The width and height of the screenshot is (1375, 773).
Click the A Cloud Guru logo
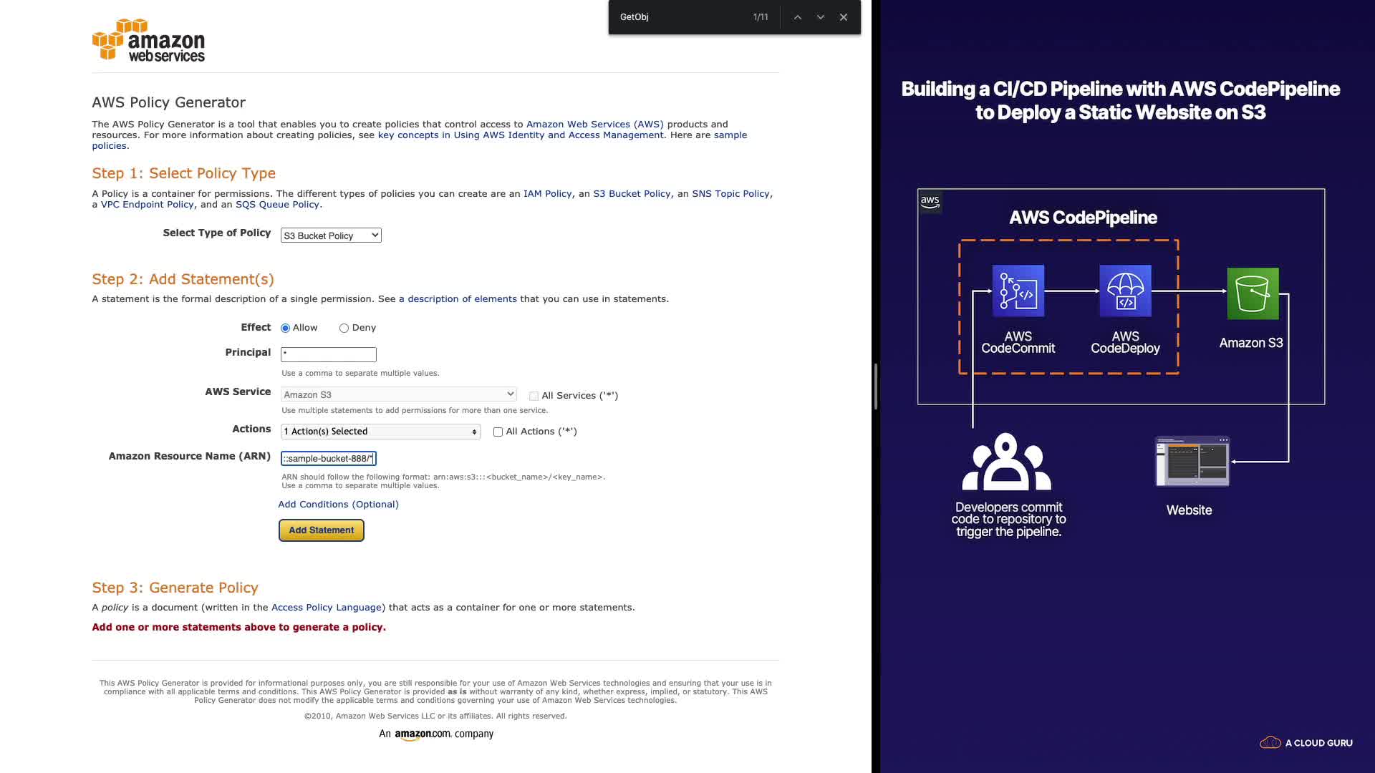(1306, 742)
